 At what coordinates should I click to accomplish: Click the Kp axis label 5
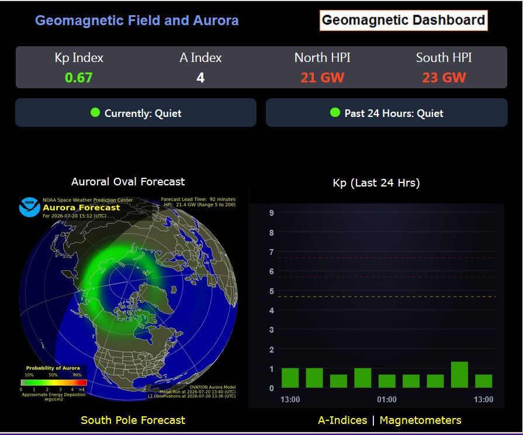coord(272,291)
